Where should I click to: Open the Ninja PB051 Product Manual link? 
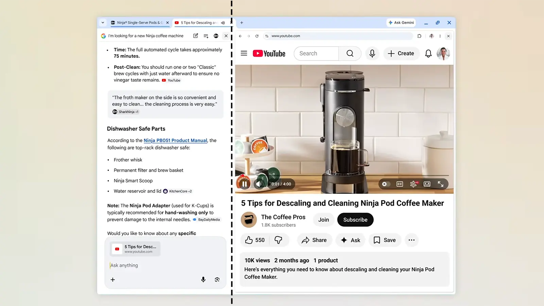[x=175, y=140]
